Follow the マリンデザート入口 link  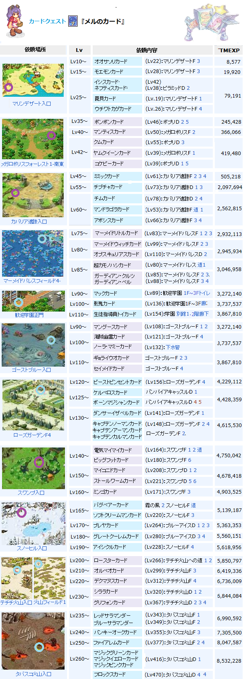(x=31, y=104)
